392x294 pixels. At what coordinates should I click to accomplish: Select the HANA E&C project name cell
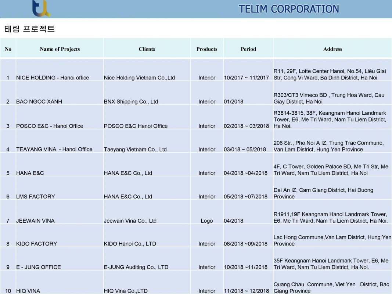coord(30,173)
